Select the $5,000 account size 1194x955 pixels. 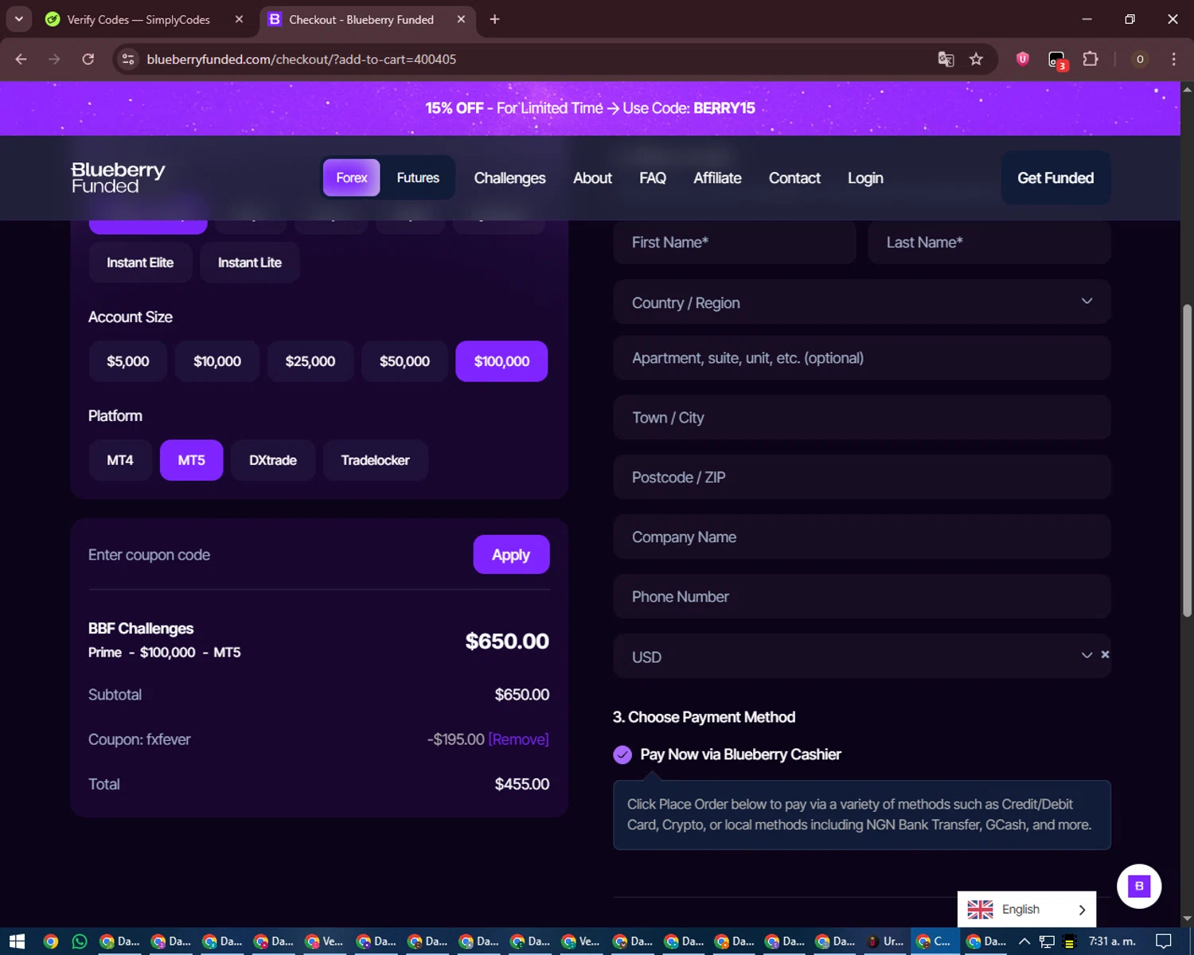(127, 361)
